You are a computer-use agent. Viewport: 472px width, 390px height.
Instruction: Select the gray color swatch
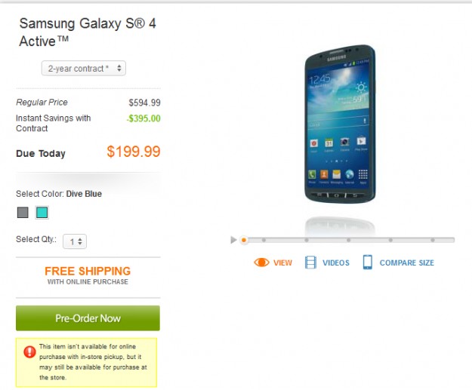pyautogui.click(x=23, y=213)
